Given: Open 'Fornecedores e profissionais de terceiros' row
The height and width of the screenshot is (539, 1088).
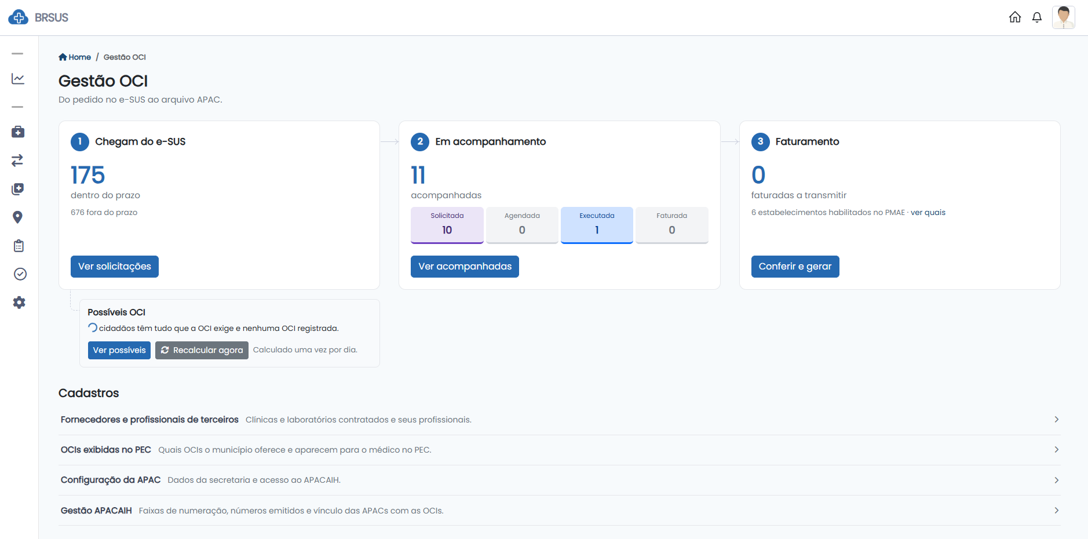Looking at the screenshot, I should coord(560,420).
